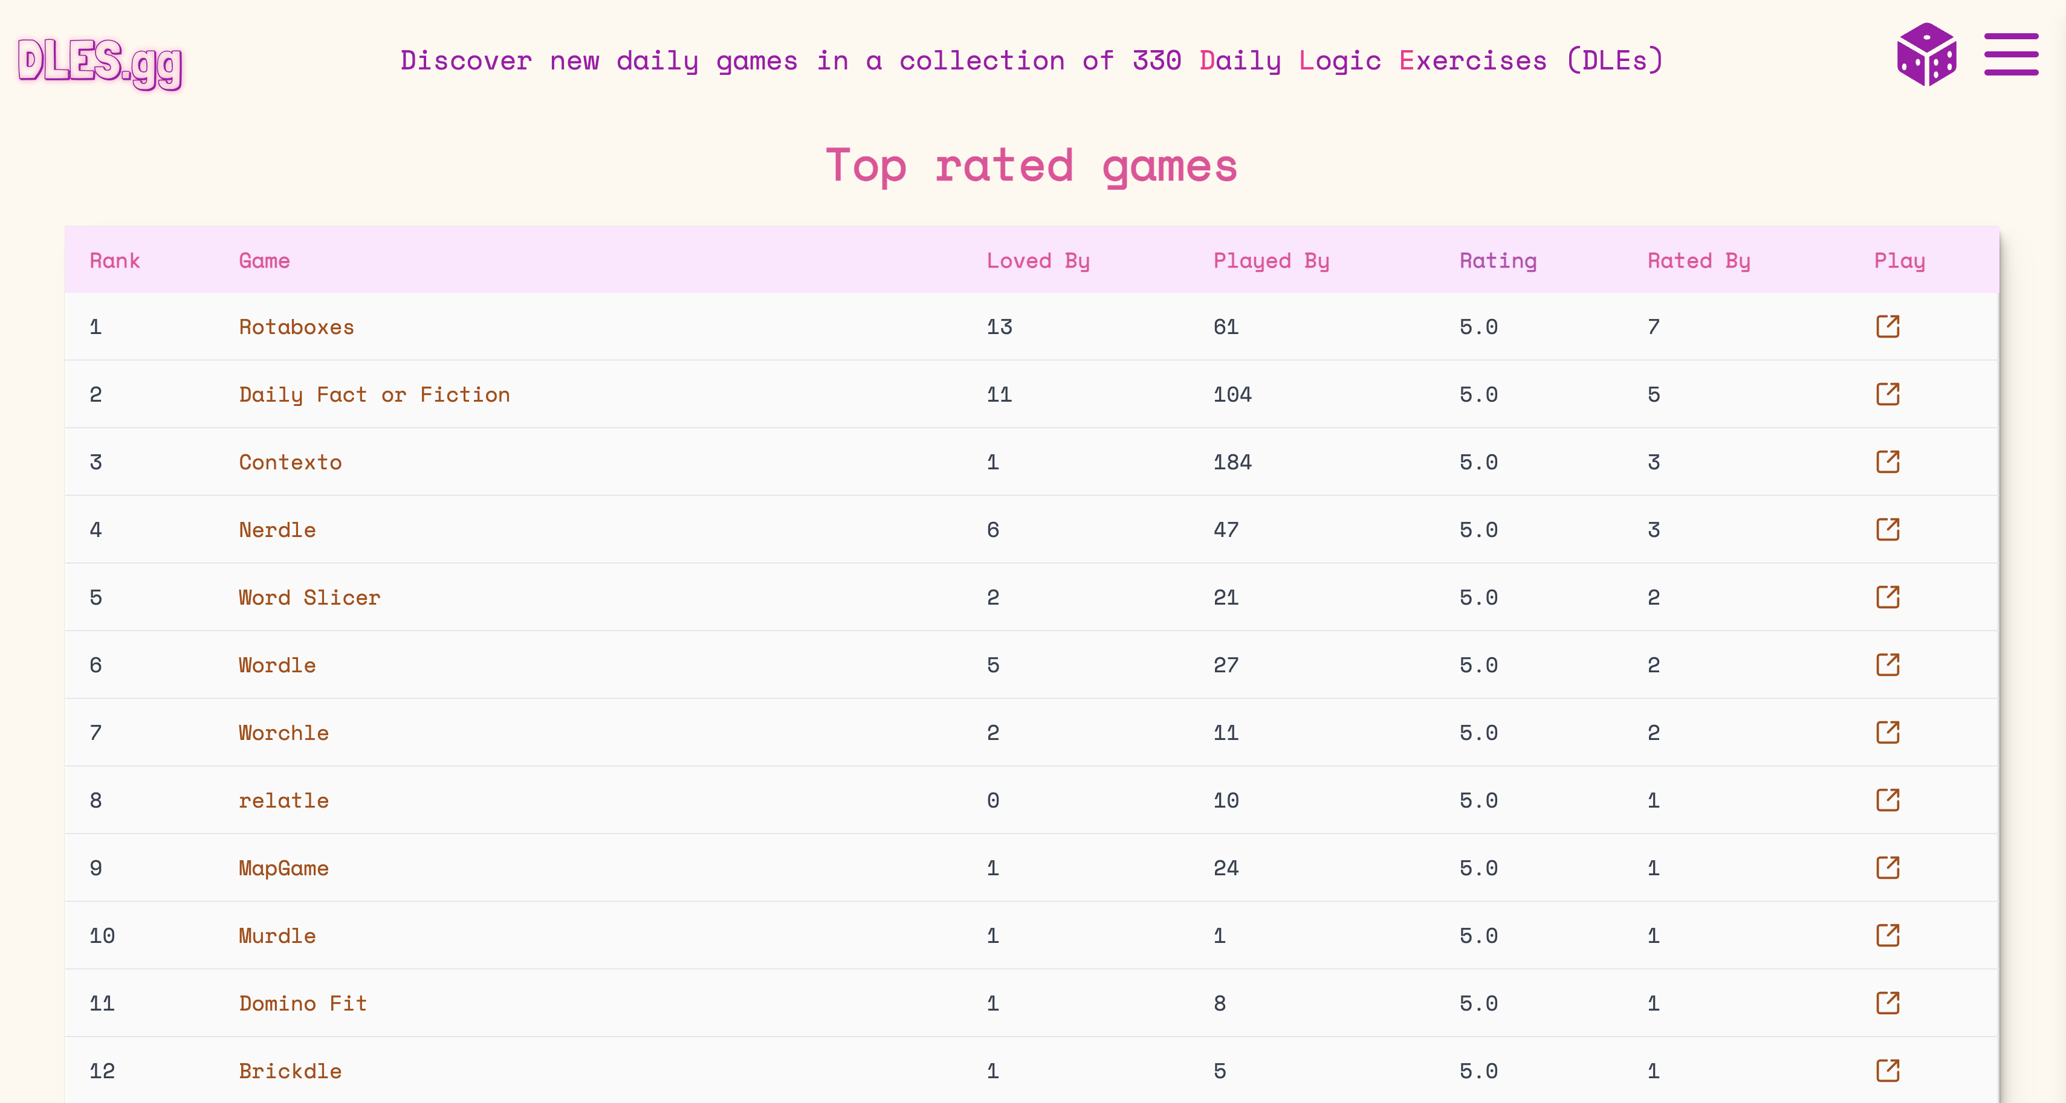The height and width of the screenshot is (1103, 2066).
Task: Click Worchle's played-by value 11
Action: tap(1225, 733)
